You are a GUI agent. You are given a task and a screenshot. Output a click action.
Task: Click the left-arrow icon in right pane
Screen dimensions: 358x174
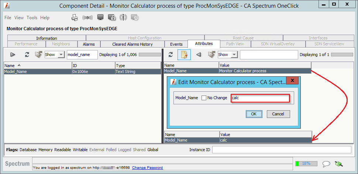pos(199,55)
